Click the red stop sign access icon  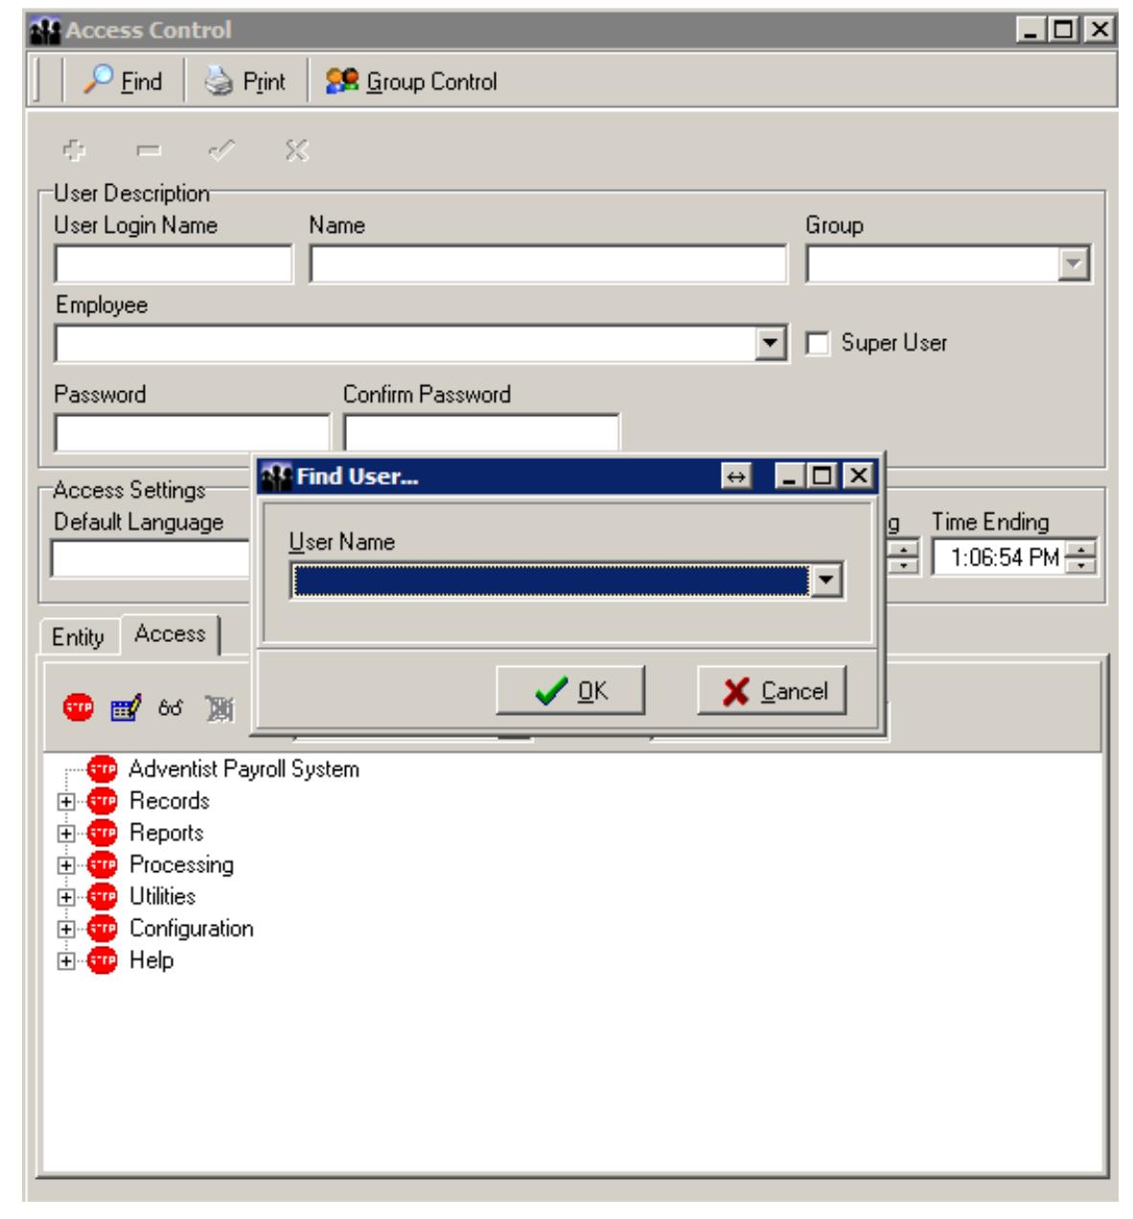coord(79,708)
